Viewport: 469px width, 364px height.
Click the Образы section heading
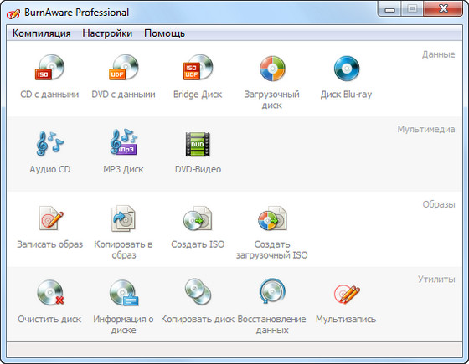(x=439, y=205)
